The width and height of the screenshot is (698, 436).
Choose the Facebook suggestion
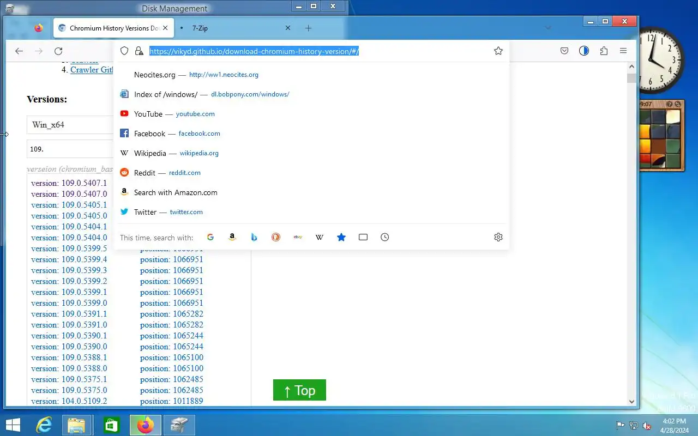[x=312, y=134]
